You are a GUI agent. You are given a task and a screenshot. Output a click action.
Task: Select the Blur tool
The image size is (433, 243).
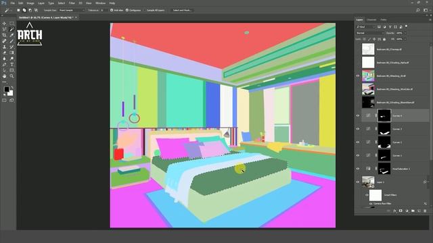click(x=4, y=59)
